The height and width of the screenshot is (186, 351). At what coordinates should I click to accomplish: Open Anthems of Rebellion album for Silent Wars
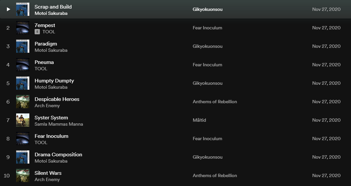tap(215, 175)
